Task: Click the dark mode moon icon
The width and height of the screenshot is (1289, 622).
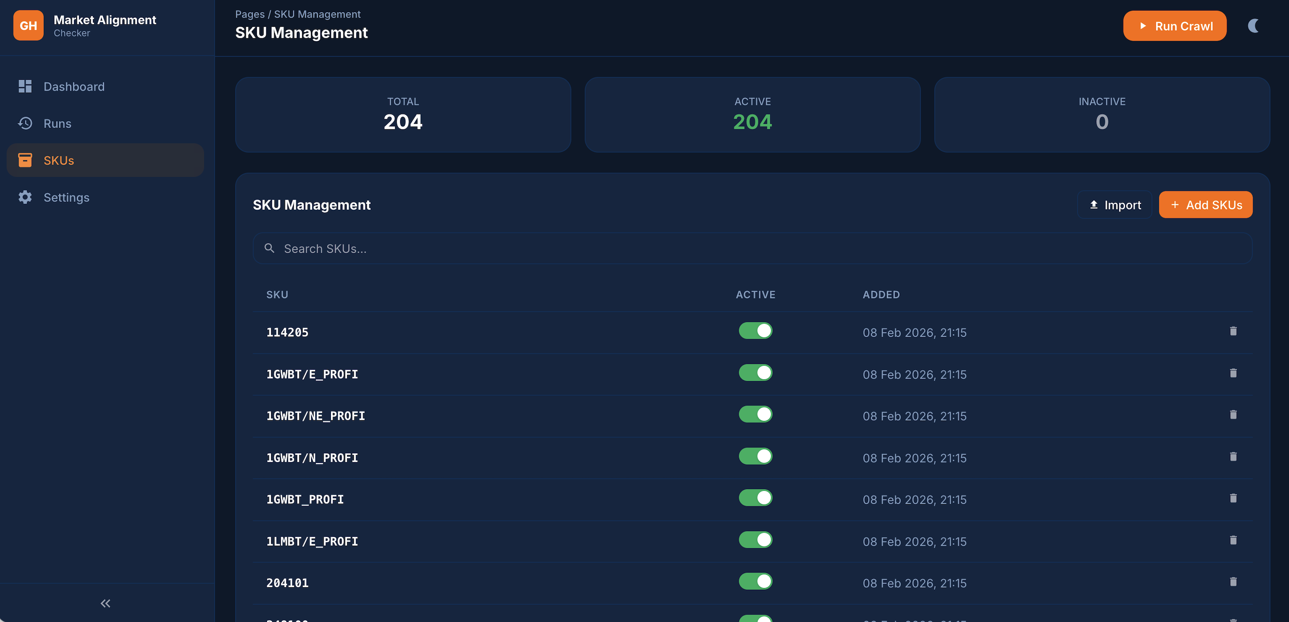Action: (1253, 26)
